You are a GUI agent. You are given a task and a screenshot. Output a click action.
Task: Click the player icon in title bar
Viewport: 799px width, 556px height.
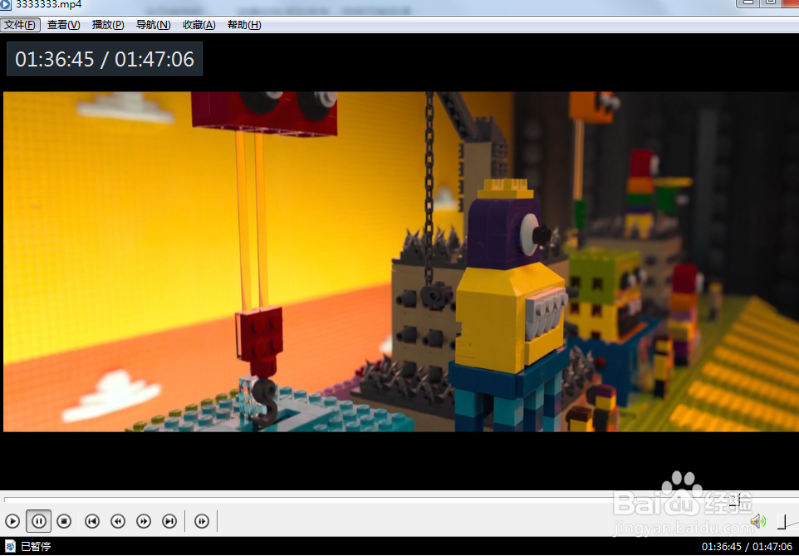click(5, 4)
